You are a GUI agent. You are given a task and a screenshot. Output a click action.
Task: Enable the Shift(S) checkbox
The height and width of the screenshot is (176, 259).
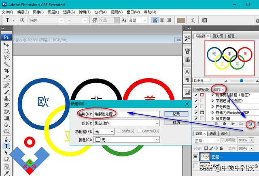coord(119,131)
